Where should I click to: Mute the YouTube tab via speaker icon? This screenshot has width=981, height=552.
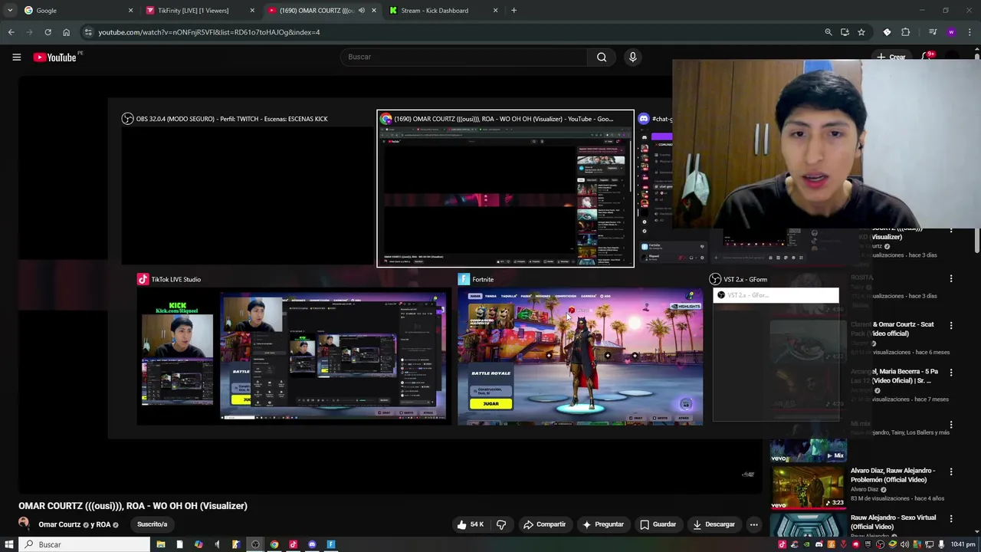tap(362, 11)
